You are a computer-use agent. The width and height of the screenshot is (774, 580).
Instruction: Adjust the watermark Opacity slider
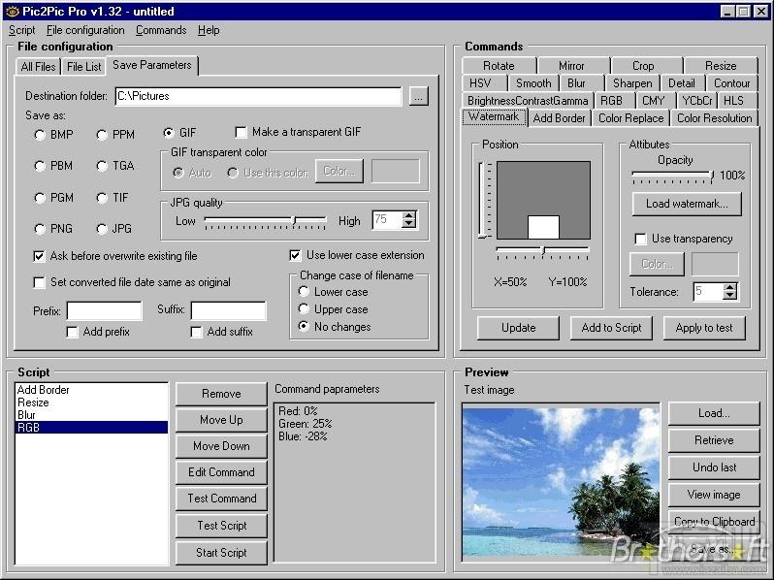click(673, 177)
